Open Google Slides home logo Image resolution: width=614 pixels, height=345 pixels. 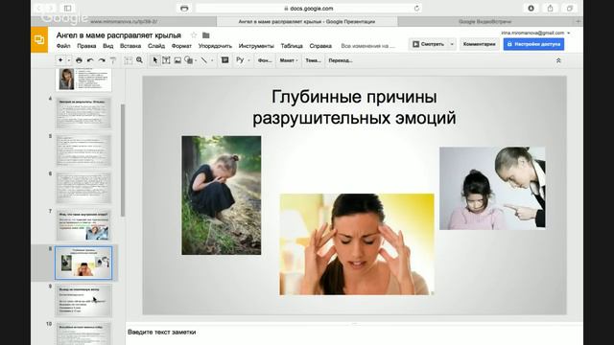click(x=39, y=39)
